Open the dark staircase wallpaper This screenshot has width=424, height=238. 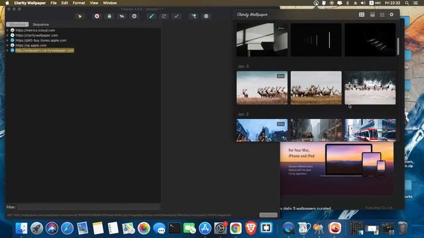[x=370, y=40]
